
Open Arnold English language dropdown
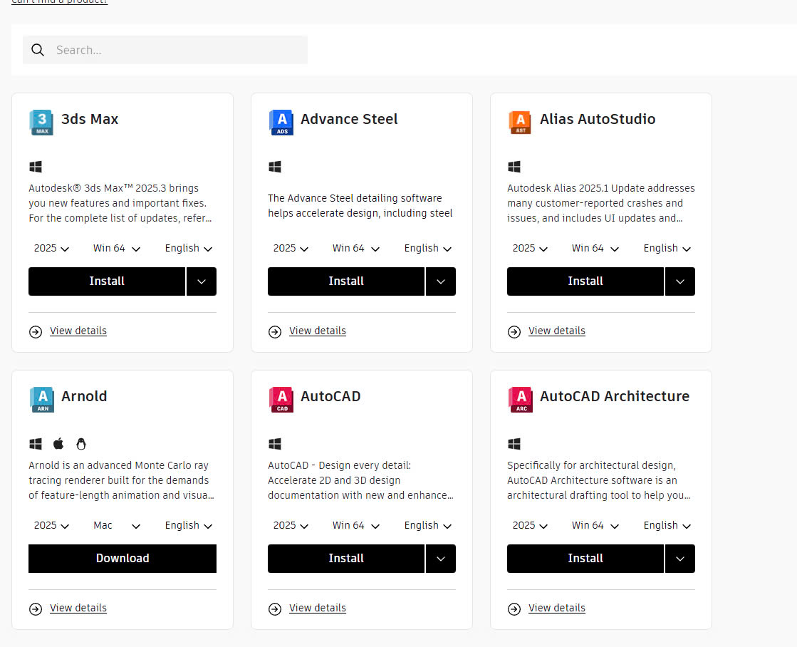click(x=188, y=525)
